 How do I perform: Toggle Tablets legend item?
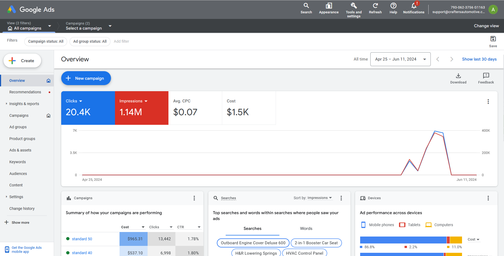pyautogui.click(x=409, y=225)
